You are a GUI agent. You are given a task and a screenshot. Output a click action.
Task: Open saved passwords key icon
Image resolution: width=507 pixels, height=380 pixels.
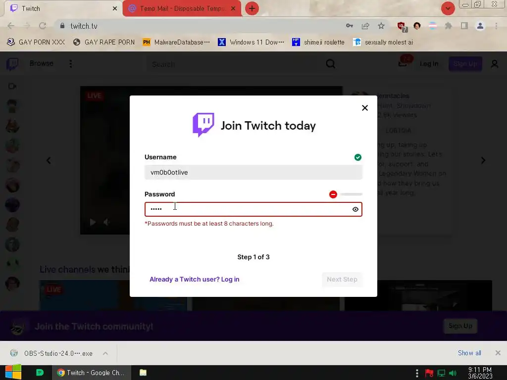coord(349,26)
